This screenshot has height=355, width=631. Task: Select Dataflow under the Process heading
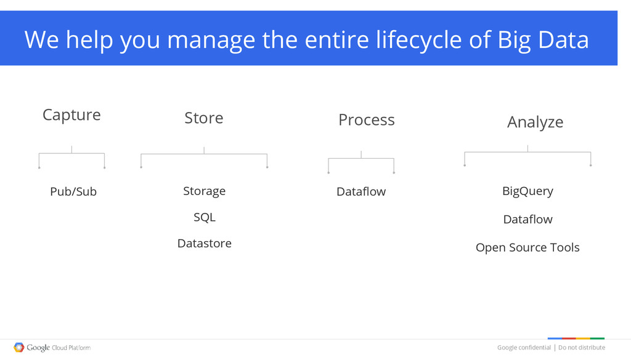[361, 191]
